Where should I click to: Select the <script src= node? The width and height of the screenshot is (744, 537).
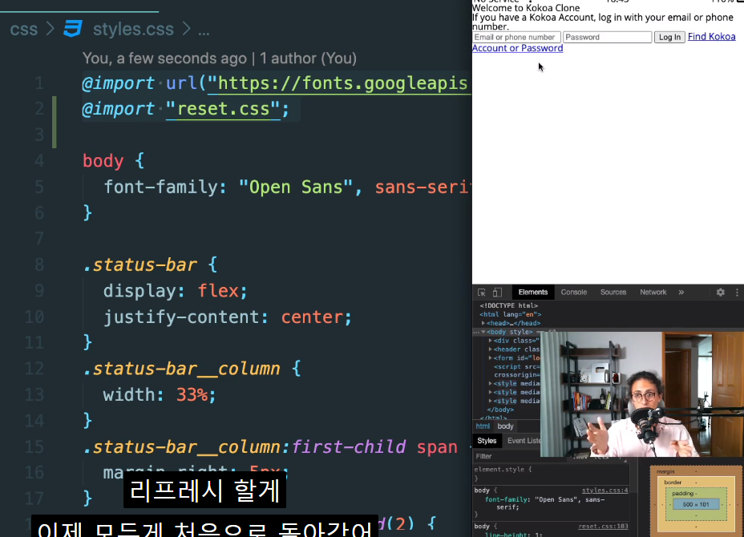(x=516, y=367)
